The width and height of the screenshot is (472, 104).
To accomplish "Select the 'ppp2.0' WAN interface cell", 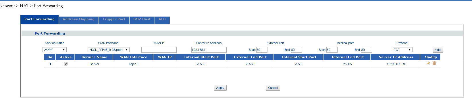I will 134,64.
